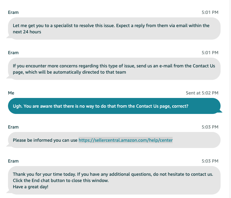Click the 'Please be informed' message bubble
This screenshot has width=231, height=198.
point(114,140)
